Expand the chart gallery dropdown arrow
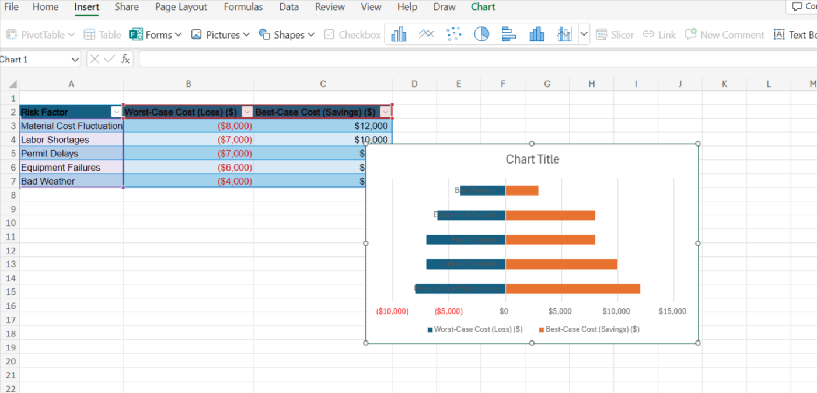The image size is (817, 393). click(x=584, y=34)
